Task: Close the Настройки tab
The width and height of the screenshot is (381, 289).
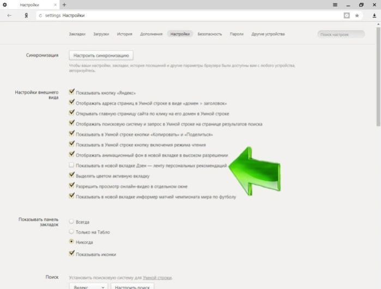Action: point(55,4)
